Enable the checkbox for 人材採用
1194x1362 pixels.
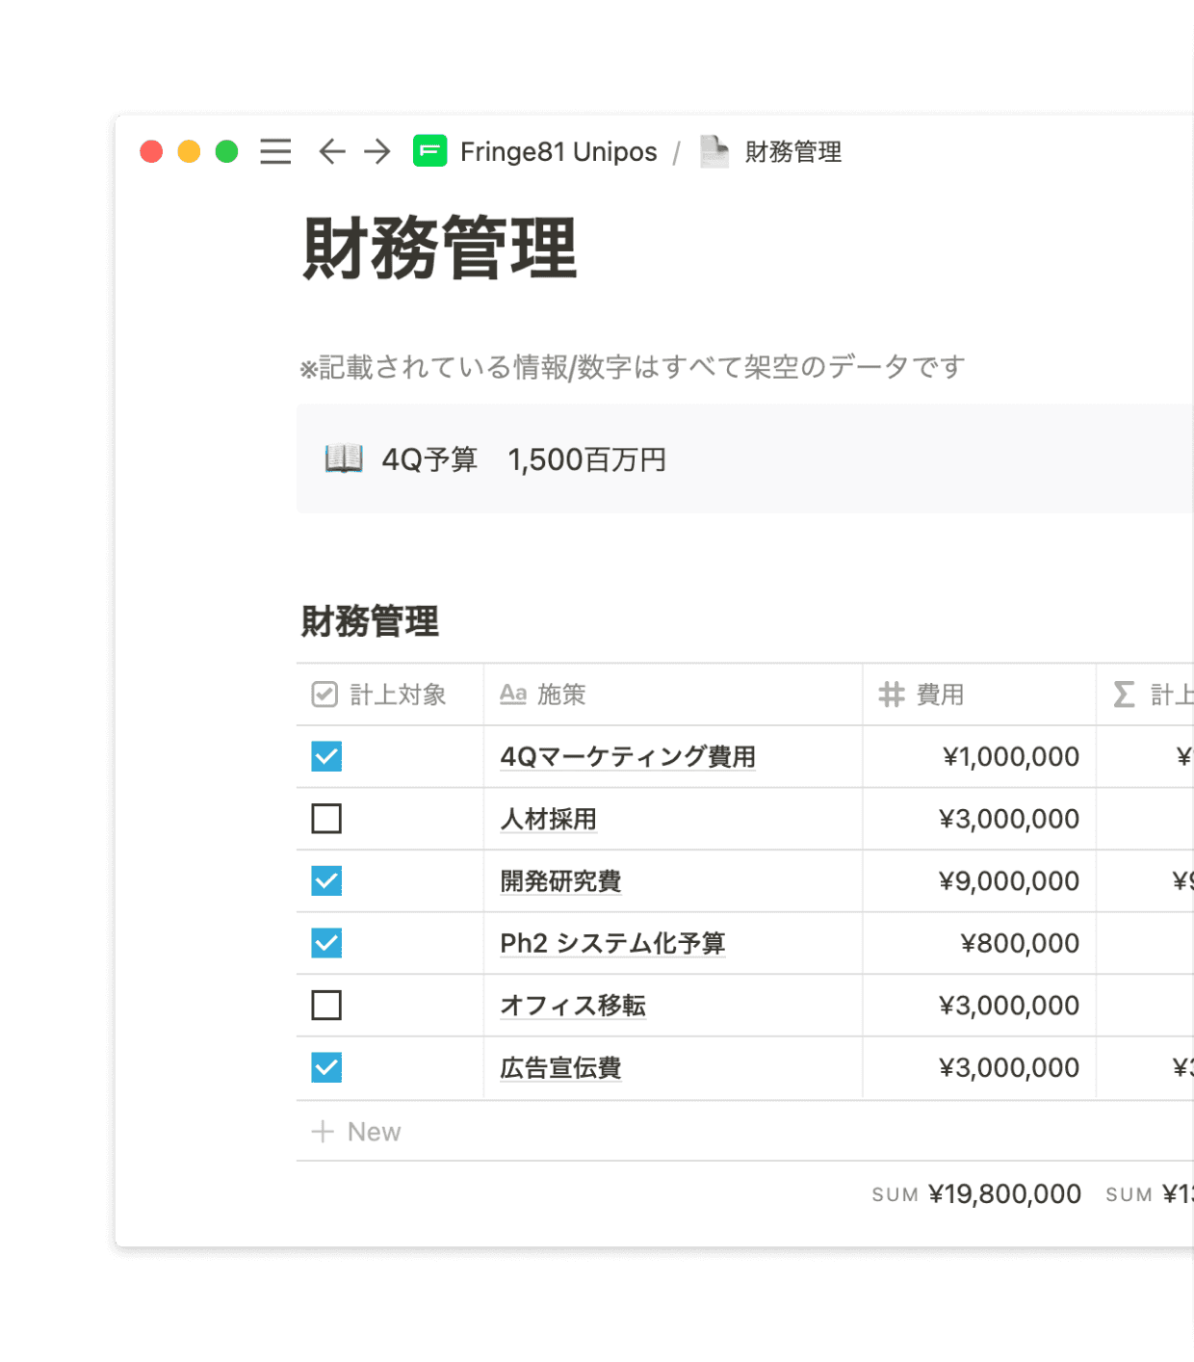tap(326, 819)
